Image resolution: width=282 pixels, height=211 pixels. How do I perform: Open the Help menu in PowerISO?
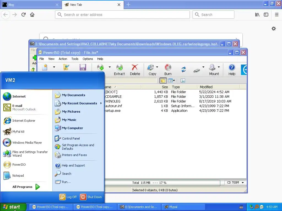click(x=100, y=59)
